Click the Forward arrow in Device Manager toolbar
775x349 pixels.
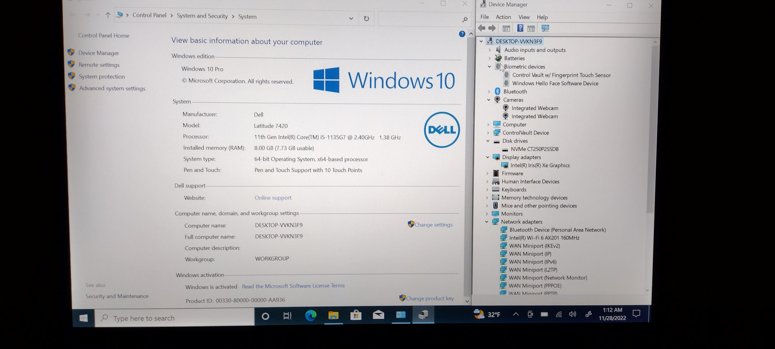pos(492,28)
